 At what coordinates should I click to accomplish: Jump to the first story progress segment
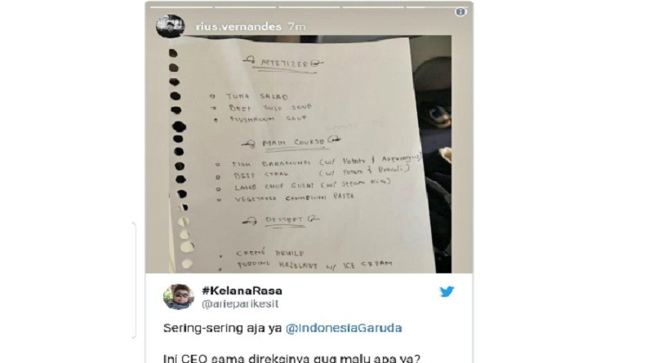click(181, 7)
